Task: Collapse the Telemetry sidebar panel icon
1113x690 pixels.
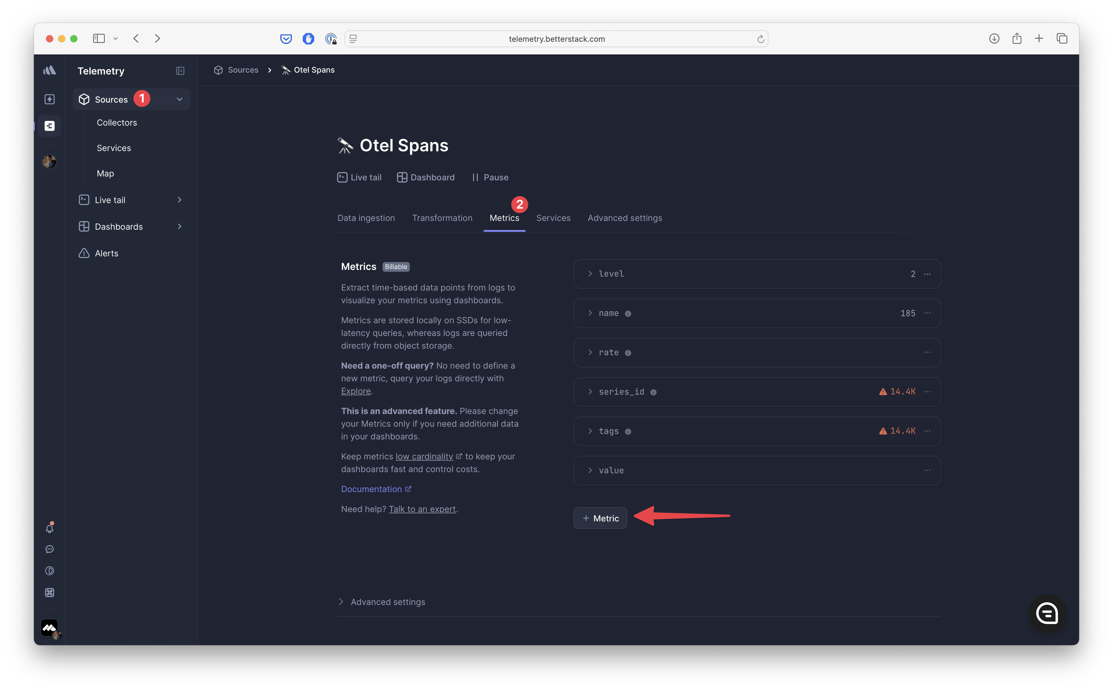Action: pyautogui.click(x=180, y=71)
